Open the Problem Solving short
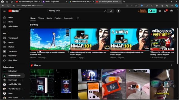The height and width of the screenshot is (100, 179). (x=162, y=84)
